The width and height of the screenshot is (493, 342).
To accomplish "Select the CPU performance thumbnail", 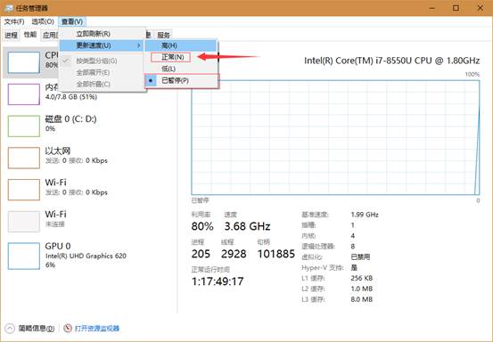I will 24,62.
